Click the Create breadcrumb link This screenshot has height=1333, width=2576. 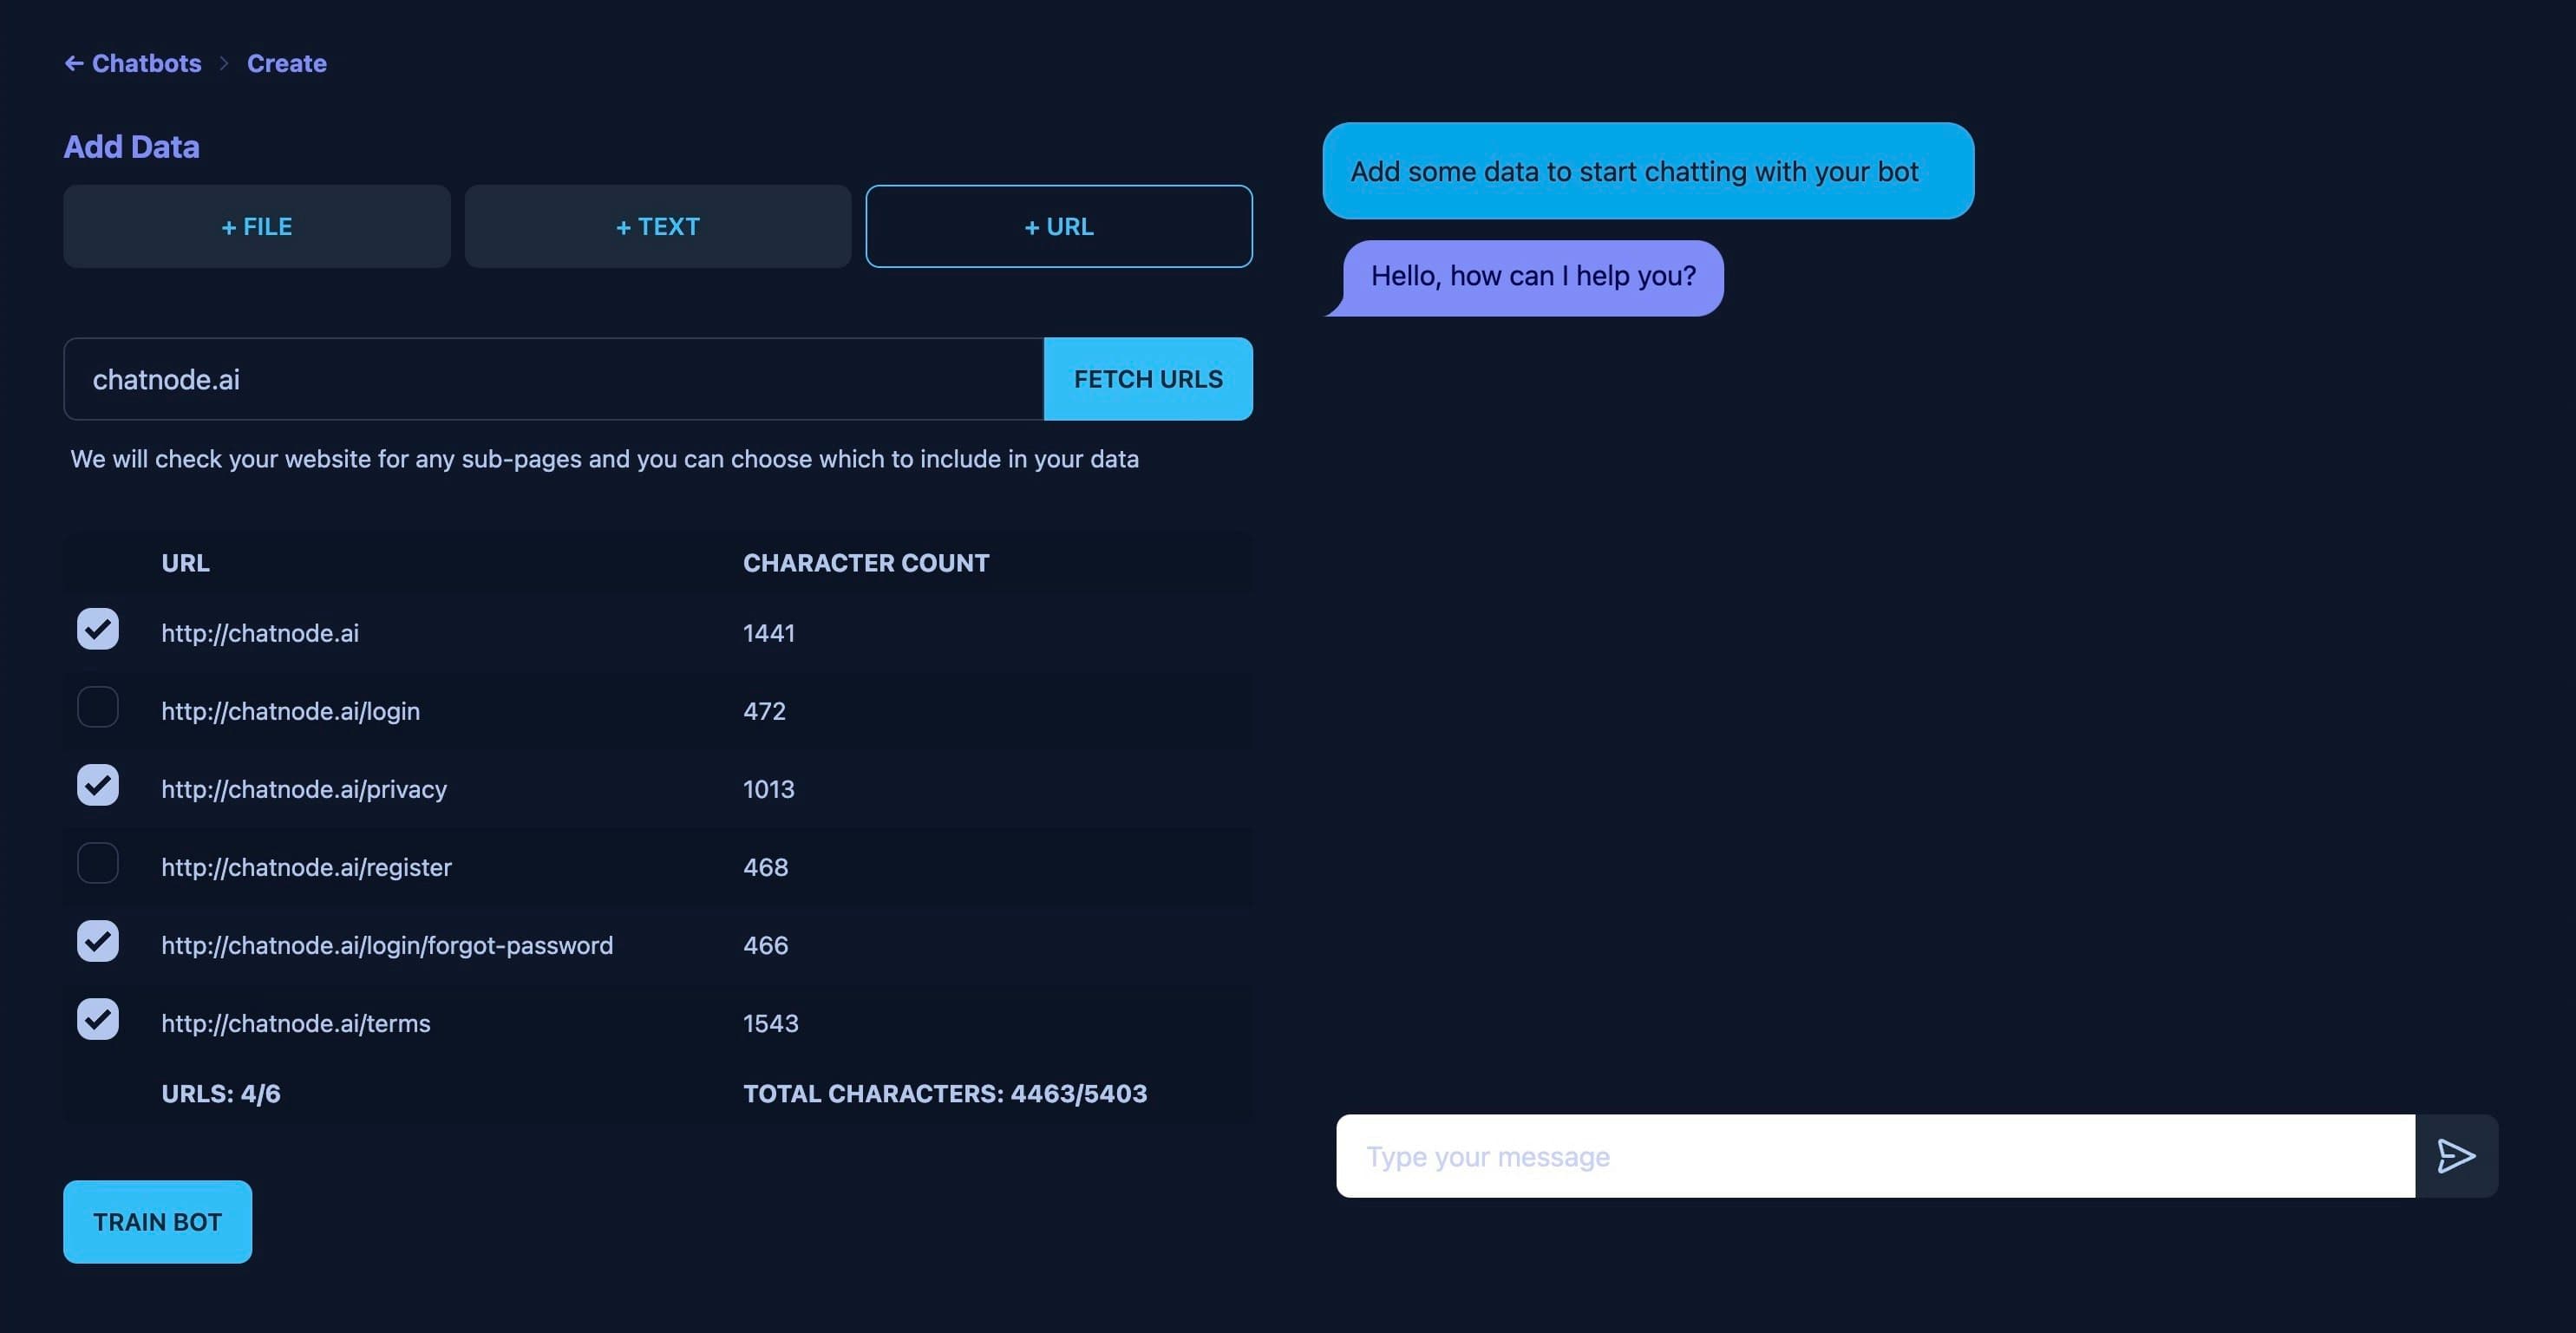284,60
